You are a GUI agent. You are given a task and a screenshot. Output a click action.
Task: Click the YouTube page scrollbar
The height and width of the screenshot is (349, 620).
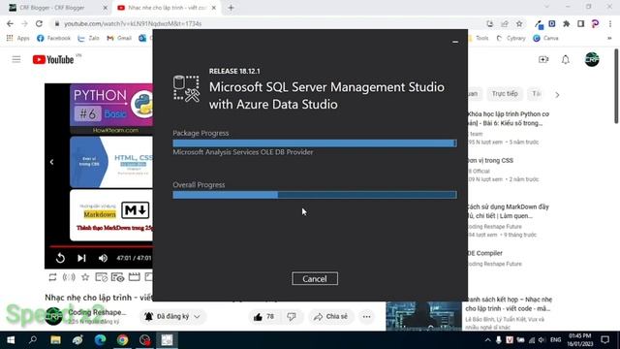point(616,86)
